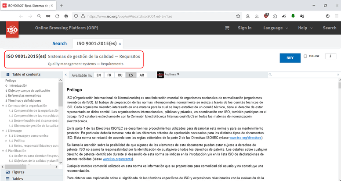Toggle reader view glasses icon

[48, 16]
